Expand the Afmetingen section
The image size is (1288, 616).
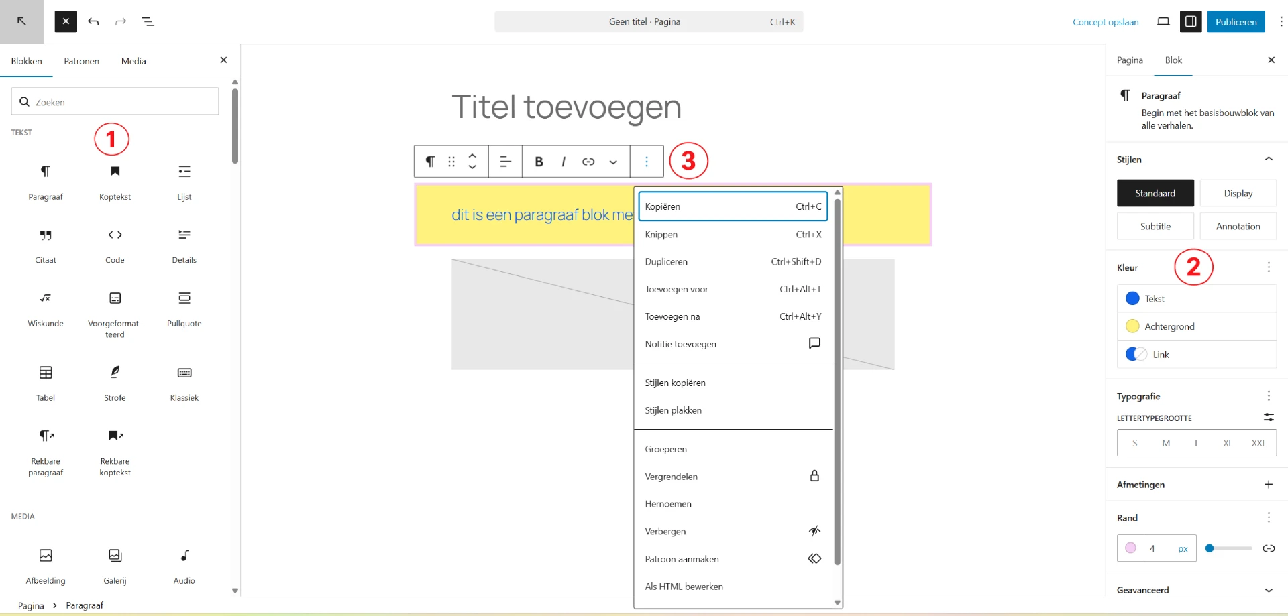pos(1269,484)
